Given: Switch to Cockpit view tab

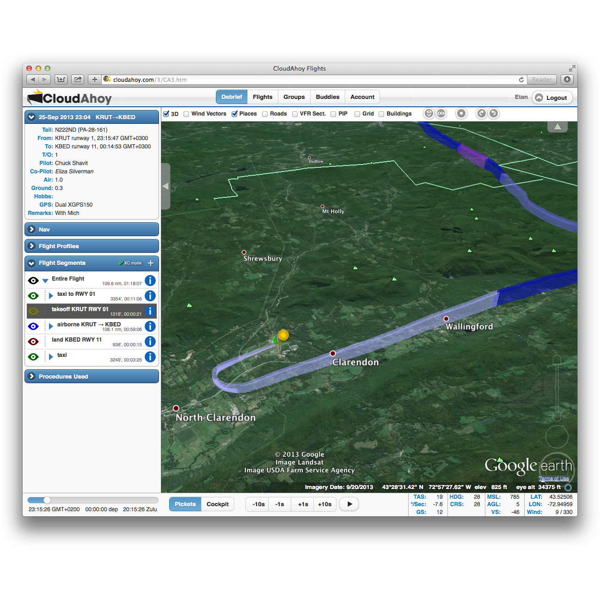Looking at the screenshot, I should tap(217, 504).
